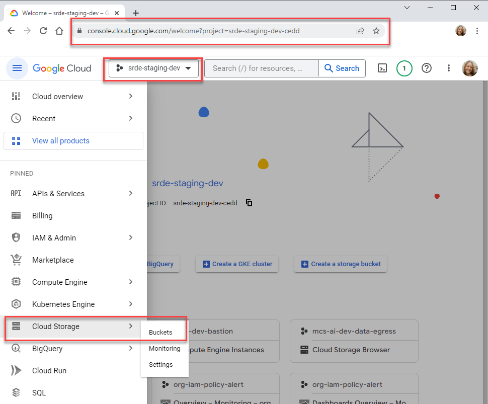Click the Marketplace cart icon

tap(16, 260)
